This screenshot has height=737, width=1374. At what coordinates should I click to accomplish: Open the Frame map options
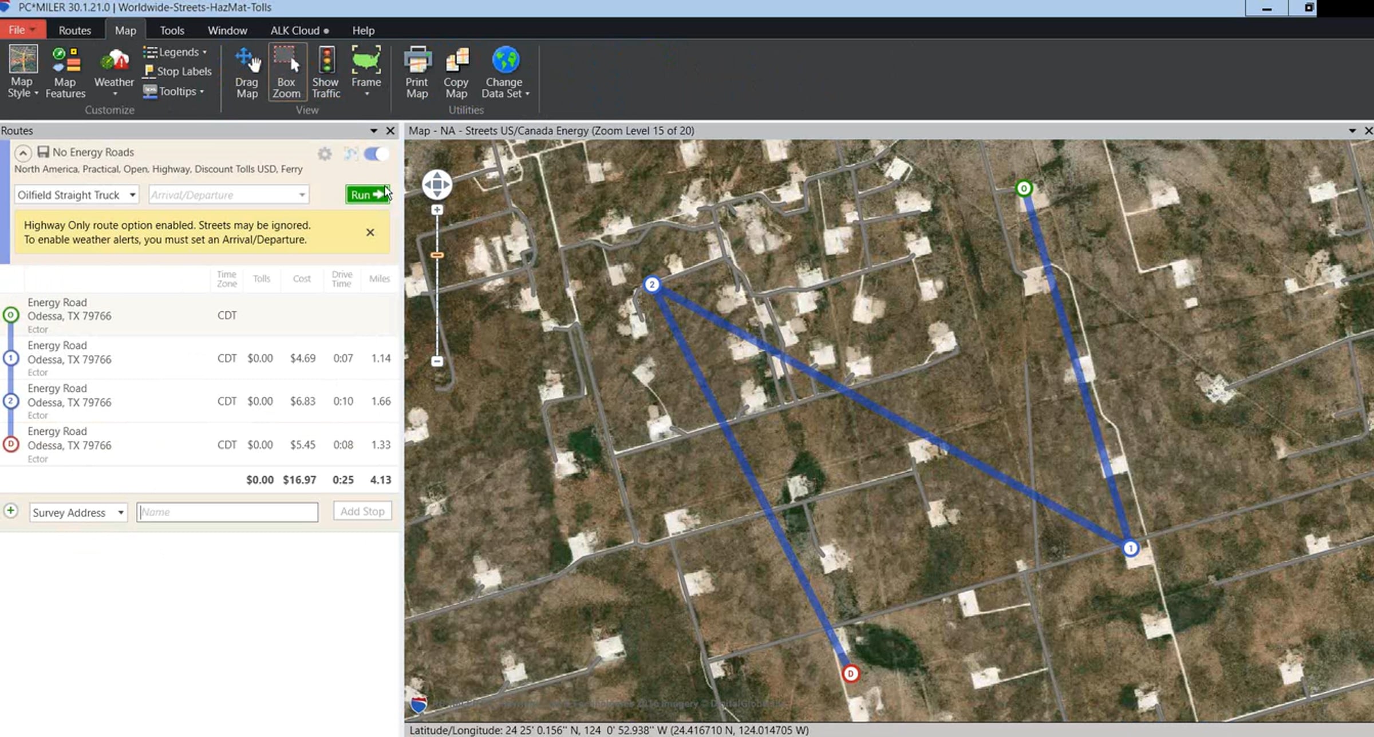pos(366,72)
